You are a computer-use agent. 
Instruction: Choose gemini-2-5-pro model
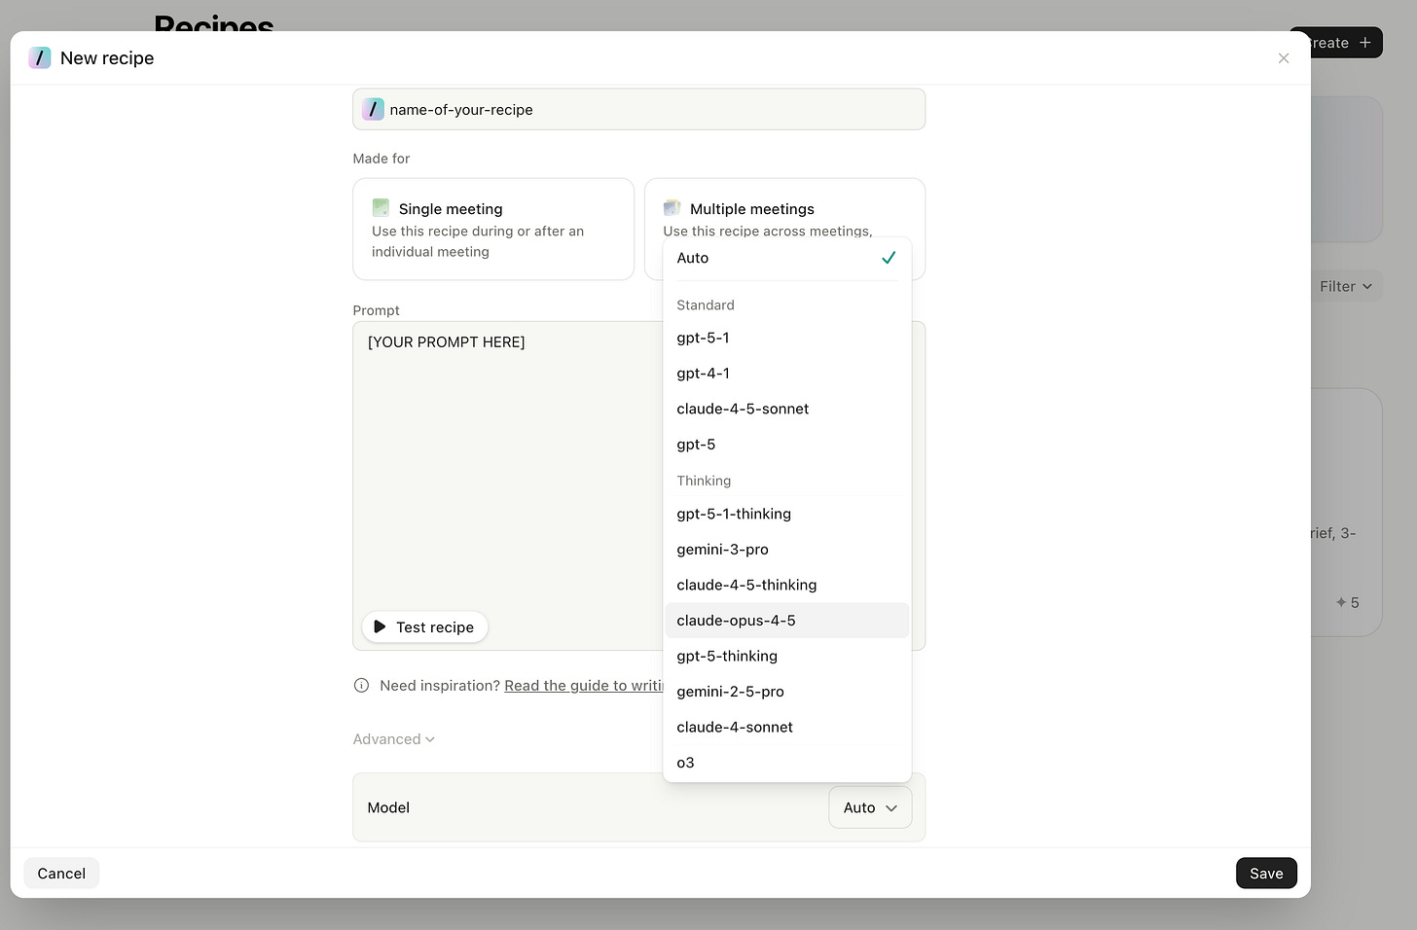pyautogui.click(x=787, y=692)
